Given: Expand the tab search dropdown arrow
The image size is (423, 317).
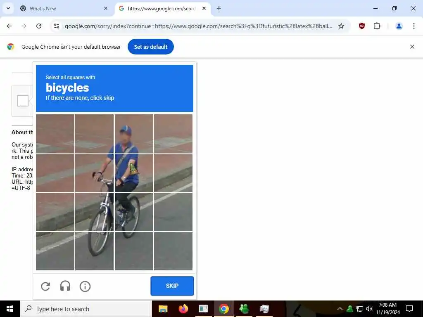Looking at the screenshot, I should pos(8,8).
